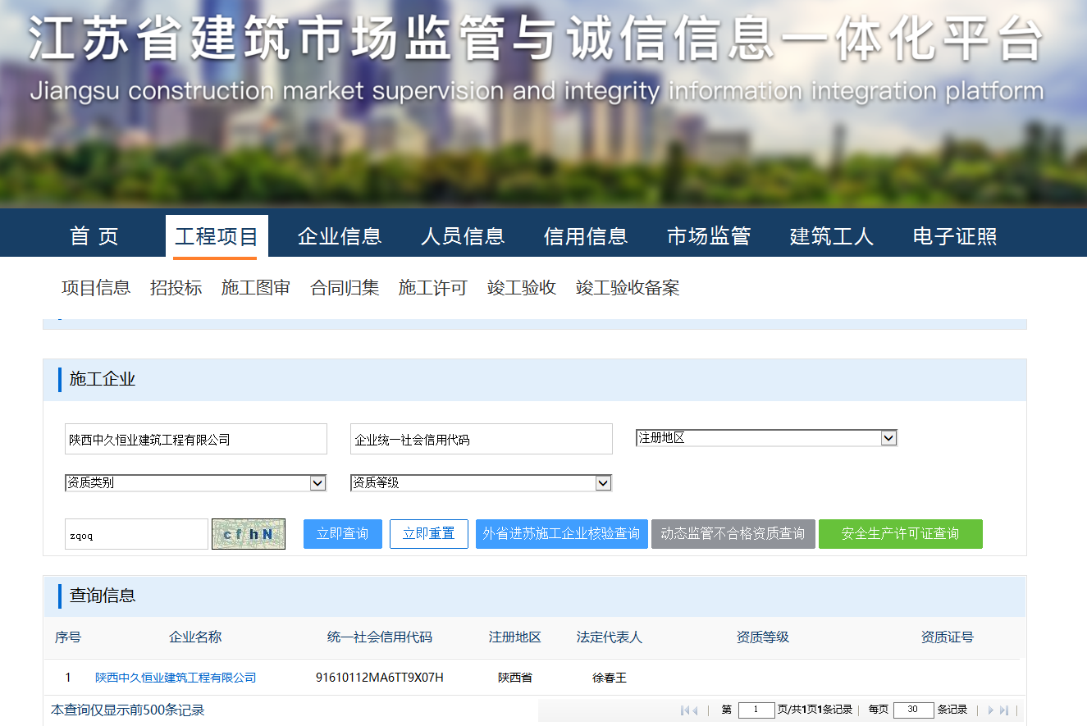This screenshot has height=726, width=1087.
Task: Click the 统一社会信用代码 column header
Action: pyautogui.click(x=380, y=637)
